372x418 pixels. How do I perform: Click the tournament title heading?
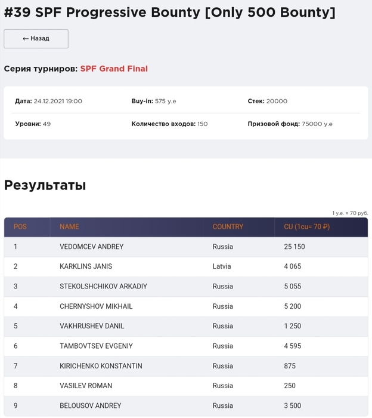point(169,13)
